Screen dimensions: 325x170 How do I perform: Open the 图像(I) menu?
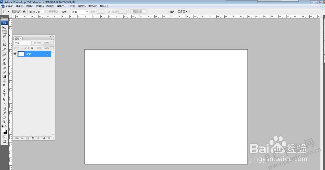click(30, 6)
